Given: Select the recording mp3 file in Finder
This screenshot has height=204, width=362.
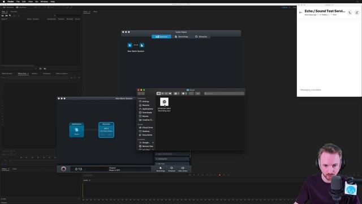Looking at the screenshot, I should click(x=165, y=105).
